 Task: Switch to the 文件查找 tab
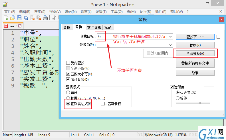click(x=94, y=27)
